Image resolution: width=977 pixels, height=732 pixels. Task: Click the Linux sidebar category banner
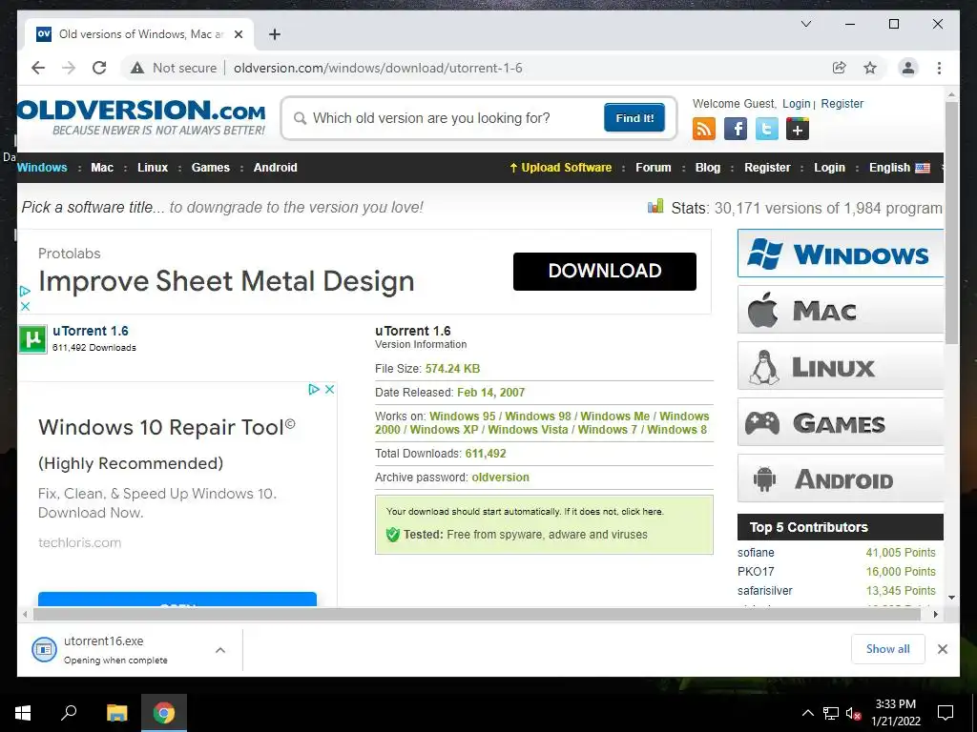(840, 366)
